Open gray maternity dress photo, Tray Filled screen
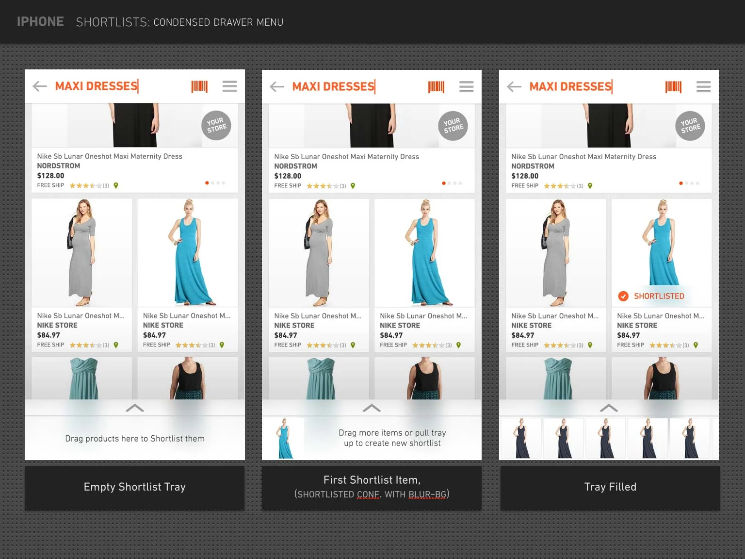 (x=556, y=253)
